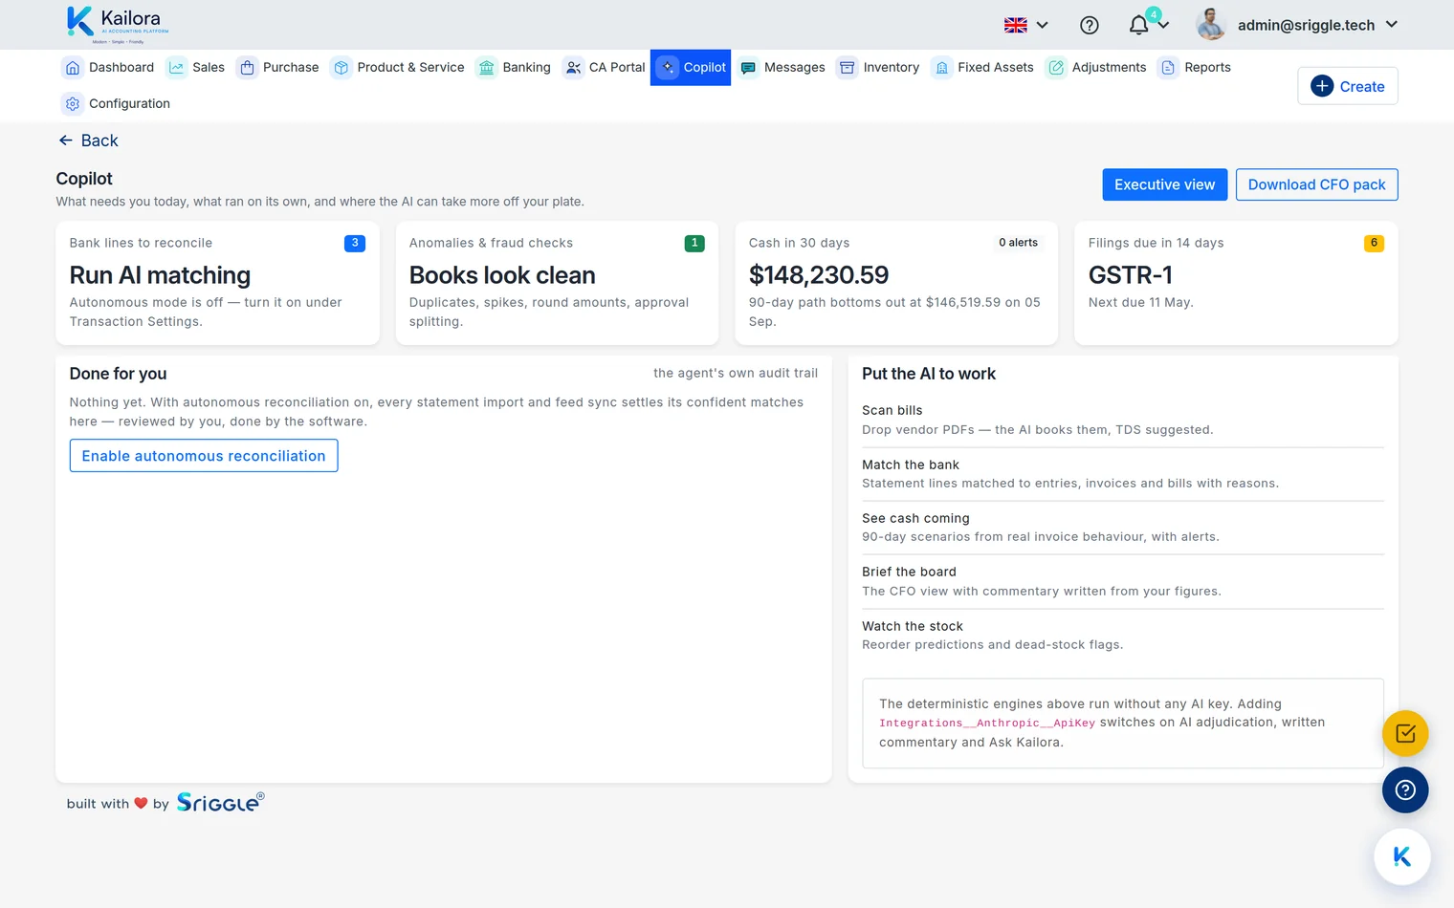This screenshot has width=1454, height=908.
Task: Click the Dashboard home icon
Action: pyautogui.click(x=73, y=67)
